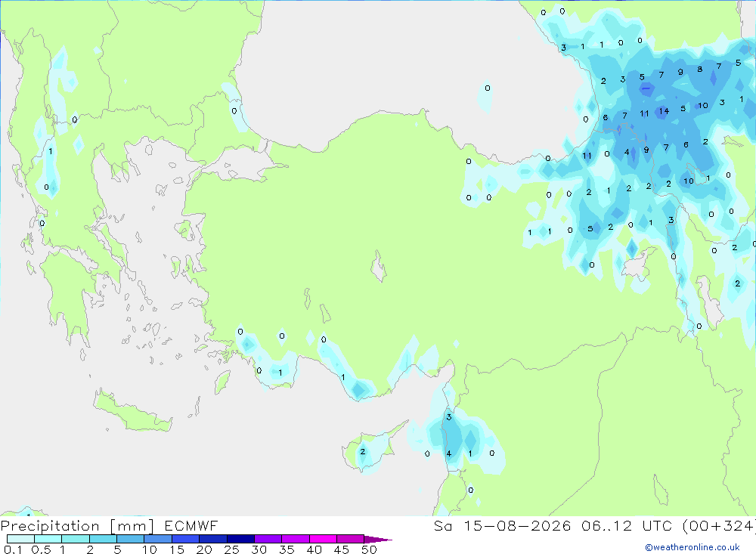Click the '(00+324' forecast offset text

(719, 525)
